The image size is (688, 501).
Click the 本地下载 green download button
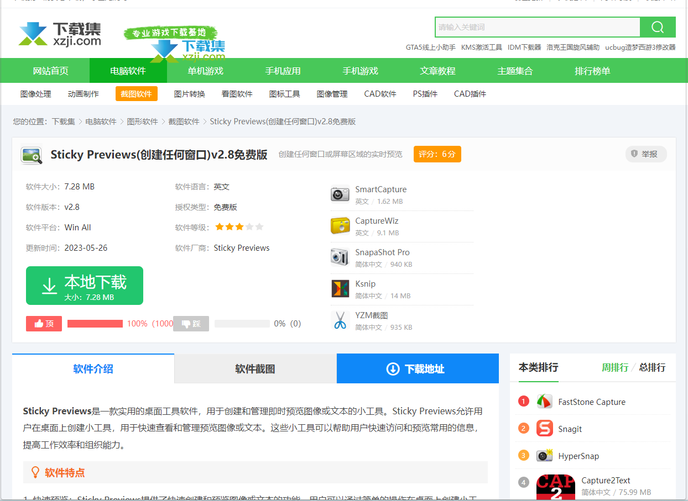(x=85, y=286)
